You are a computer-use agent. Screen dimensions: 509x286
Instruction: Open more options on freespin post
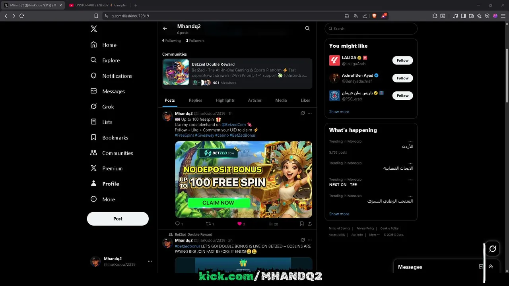pyautogui.click(x=310, y=113)
